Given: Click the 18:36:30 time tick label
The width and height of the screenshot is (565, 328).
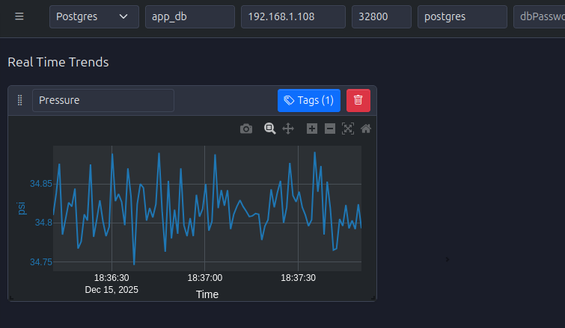Looking at the screenshot, I should (112, 278).
